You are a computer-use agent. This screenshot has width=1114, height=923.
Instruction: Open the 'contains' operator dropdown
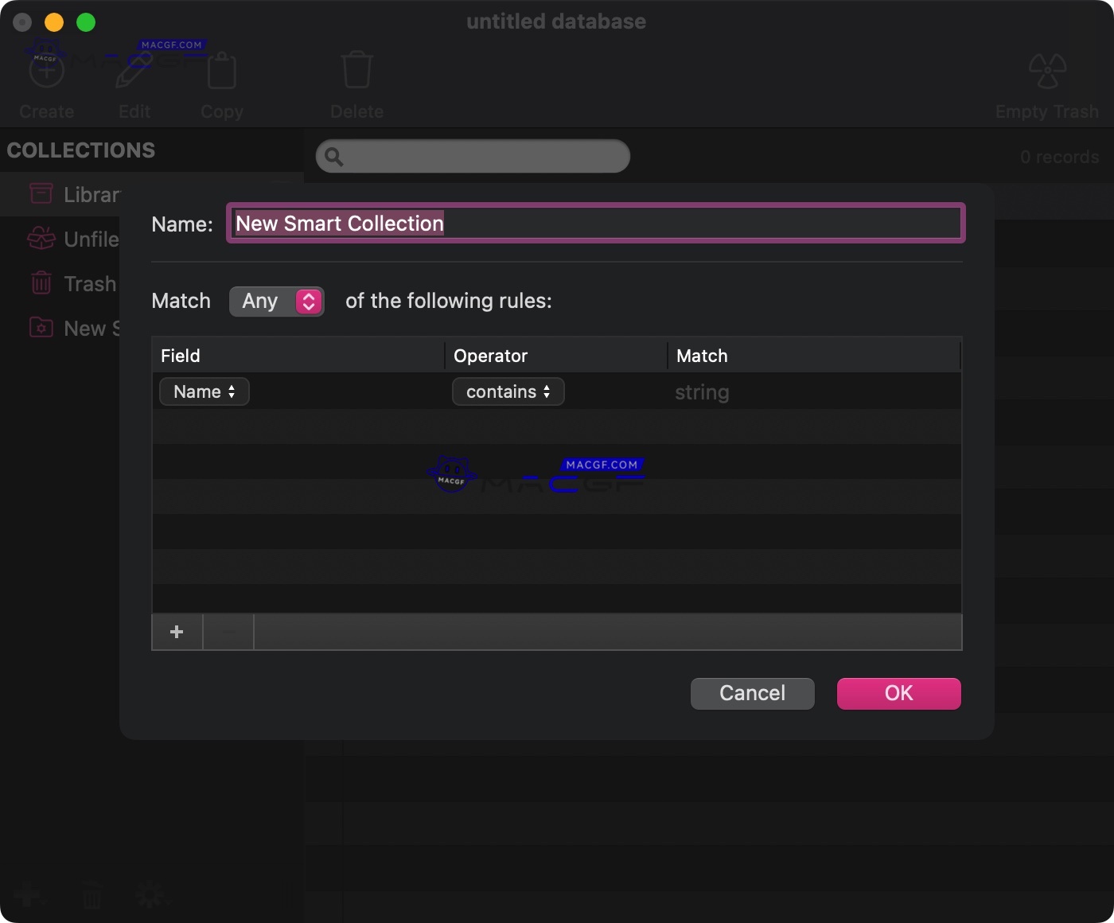click(x=508, y=391)
